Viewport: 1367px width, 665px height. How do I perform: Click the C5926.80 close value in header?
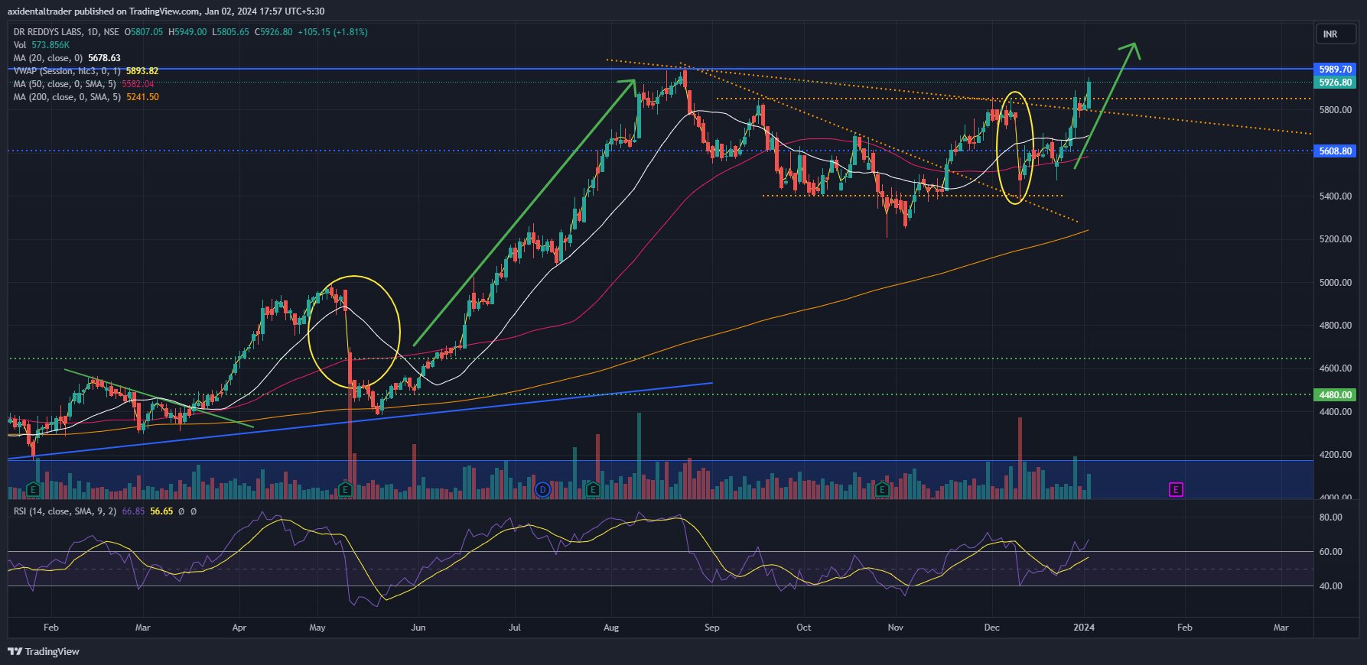point(273,32)
